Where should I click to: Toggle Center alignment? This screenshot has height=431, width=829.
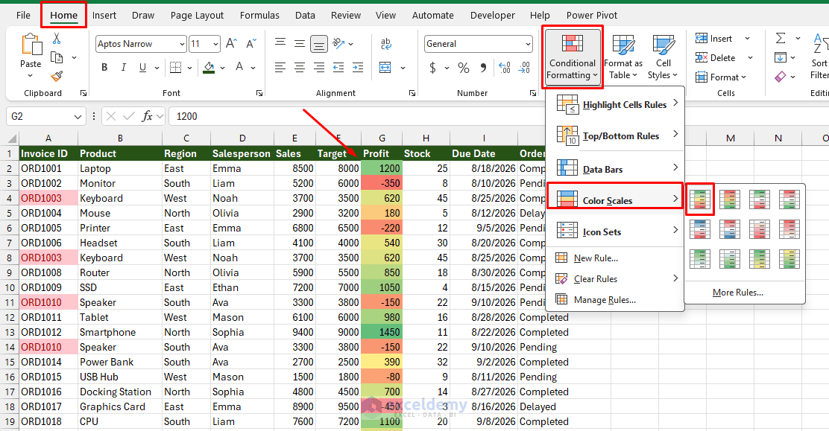[x=299, y=67]
